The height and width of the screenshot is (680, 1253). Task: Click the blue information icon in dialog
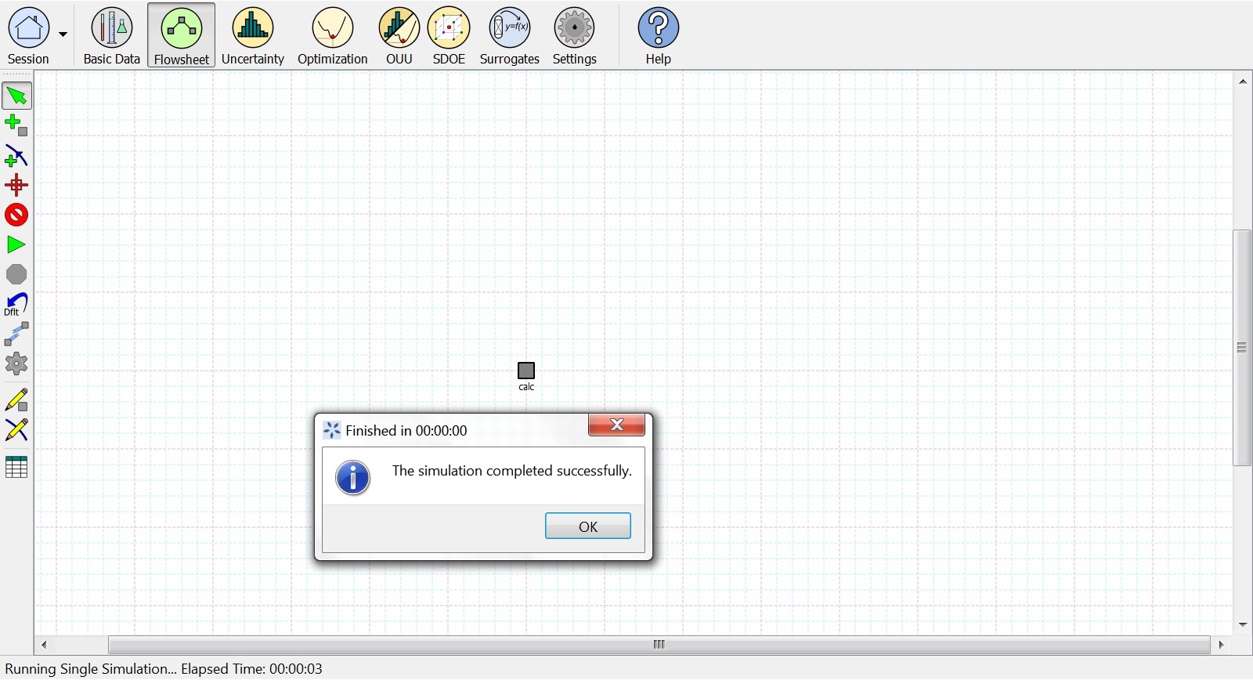pos(353,478)
